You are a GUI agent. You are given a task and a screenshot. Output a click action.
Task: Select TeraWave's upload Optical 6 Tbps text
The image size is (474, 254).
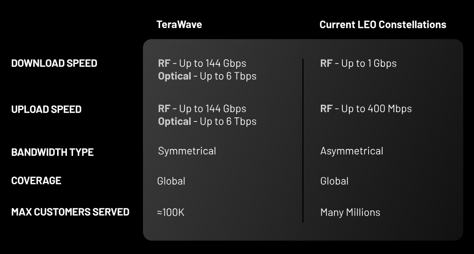click(x=207, y=121)
